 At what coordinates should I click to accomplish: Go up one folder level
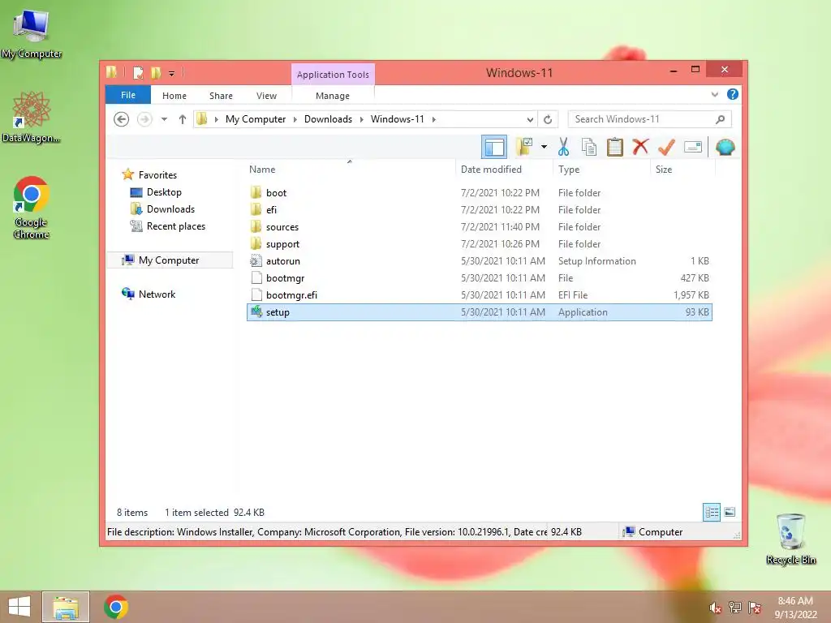click(x=183, y=119)
